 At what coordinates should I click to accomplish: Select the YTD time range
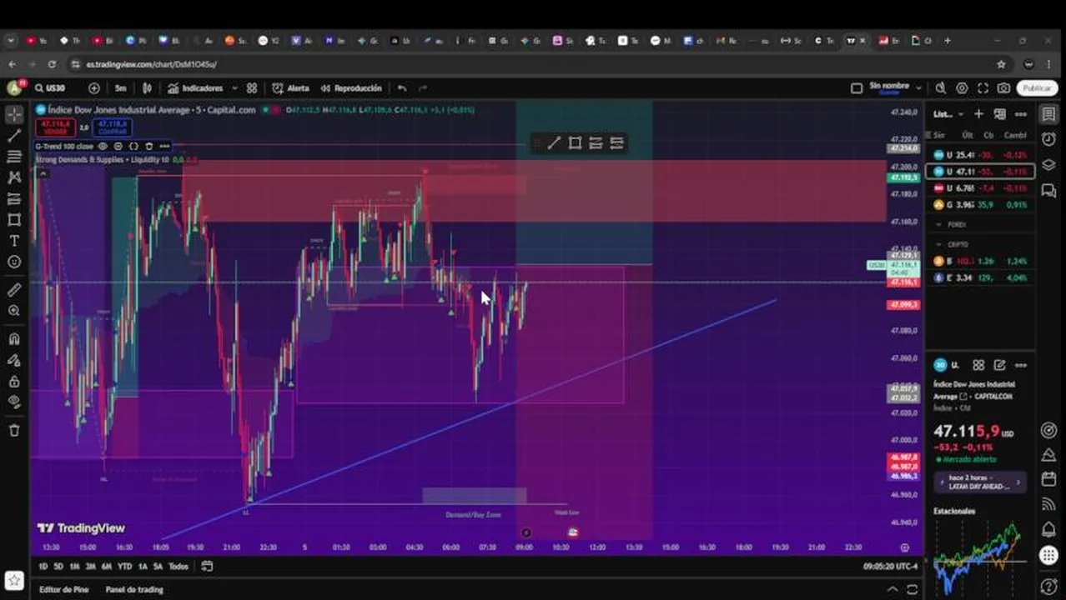[x=124, y=566]
